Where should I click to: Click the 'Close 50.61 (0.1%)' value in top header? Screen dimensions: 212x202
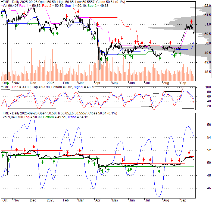point(110,2)
